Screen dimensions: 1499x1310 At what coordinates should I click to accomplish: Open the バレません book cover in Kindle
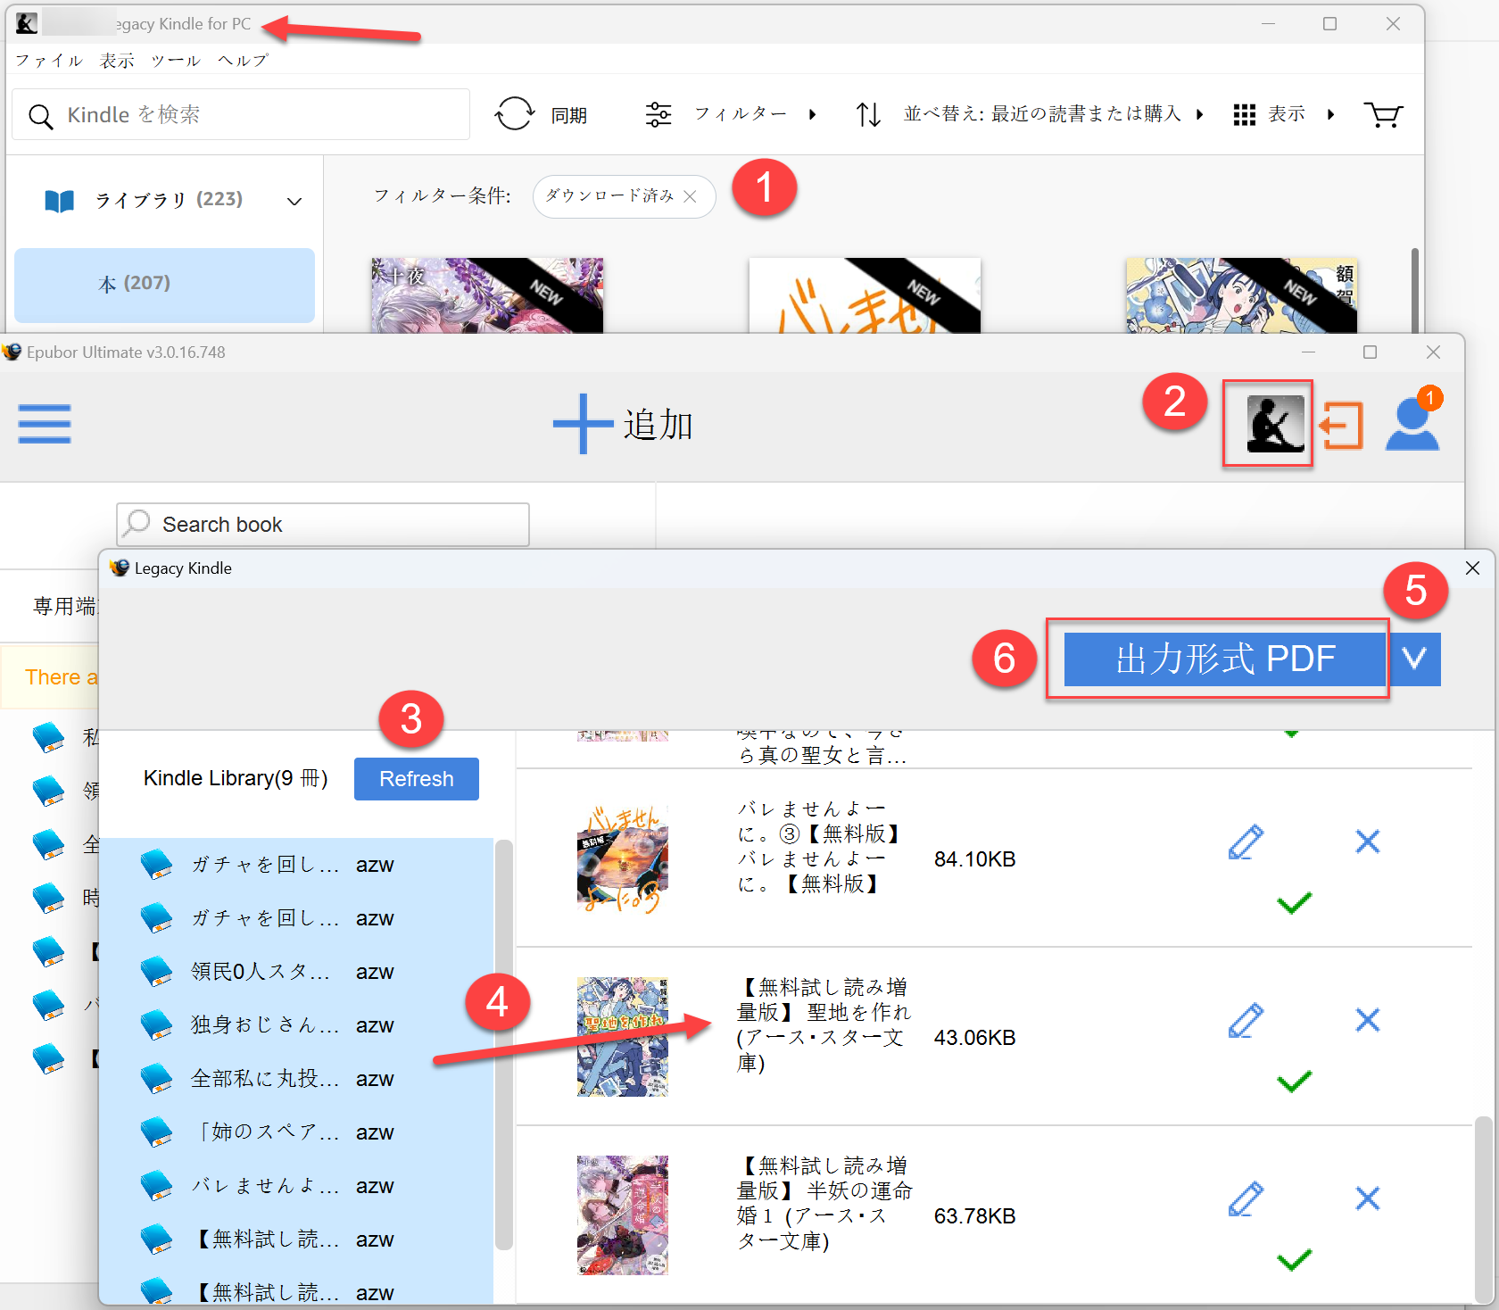click(x=865, y=295)
